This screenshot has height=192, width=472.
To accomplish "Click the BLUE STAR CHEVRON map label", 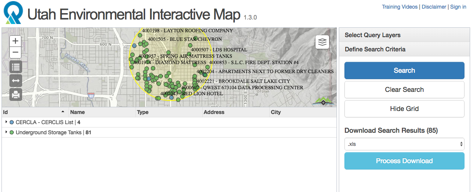I will coord(185,39).
